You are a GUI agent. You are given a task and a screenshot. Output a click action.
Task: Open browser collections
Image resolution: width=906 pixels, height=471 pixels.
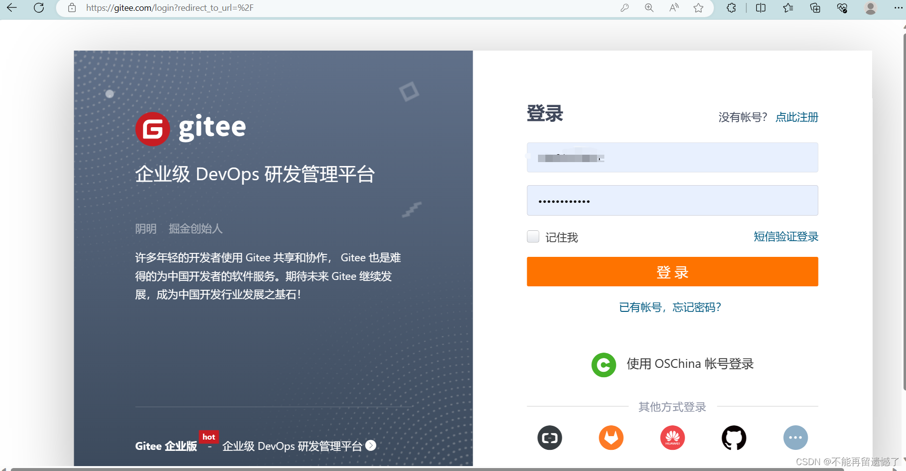815,8
